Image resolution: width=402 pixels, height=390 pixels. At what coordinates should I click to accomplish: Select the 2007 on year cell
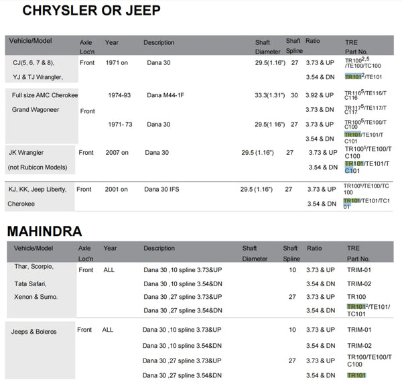tap(117, 153)
